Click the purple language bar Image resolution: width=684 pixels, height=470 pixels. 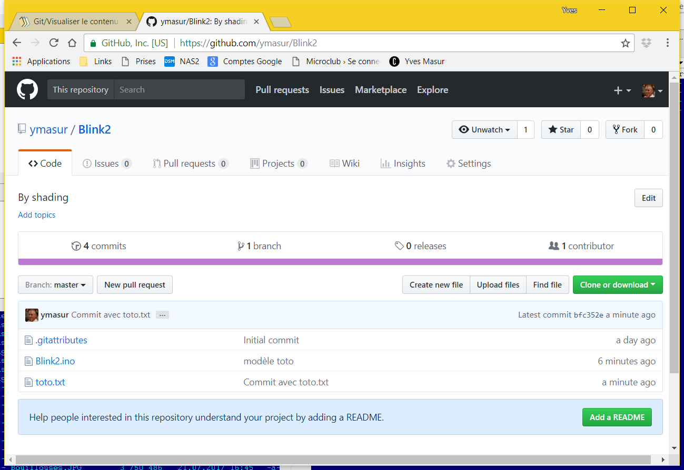(340, 262)
